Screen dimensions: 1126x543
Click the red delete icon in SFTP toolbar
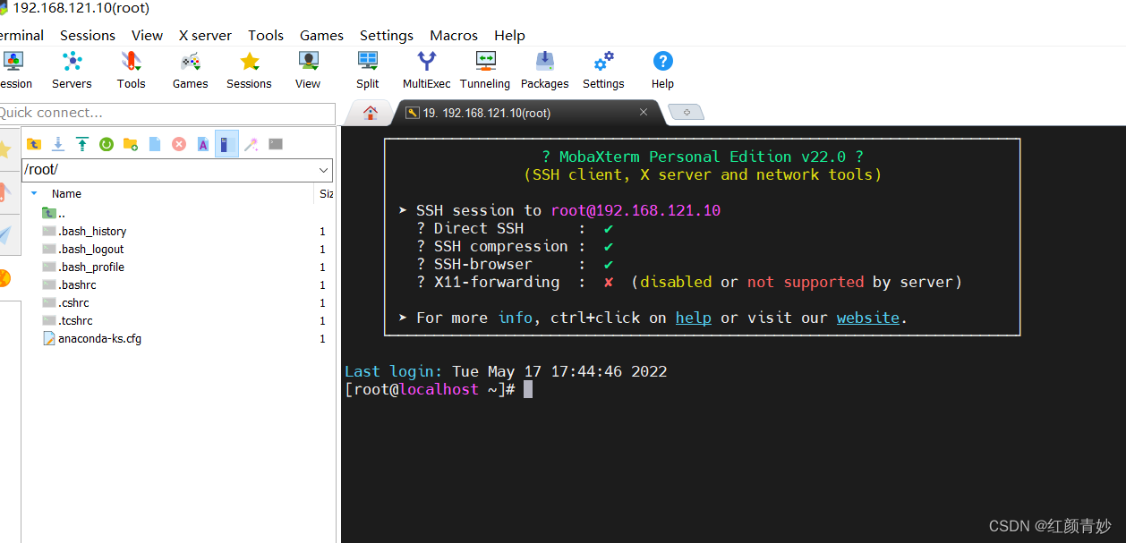coord(179,144)
